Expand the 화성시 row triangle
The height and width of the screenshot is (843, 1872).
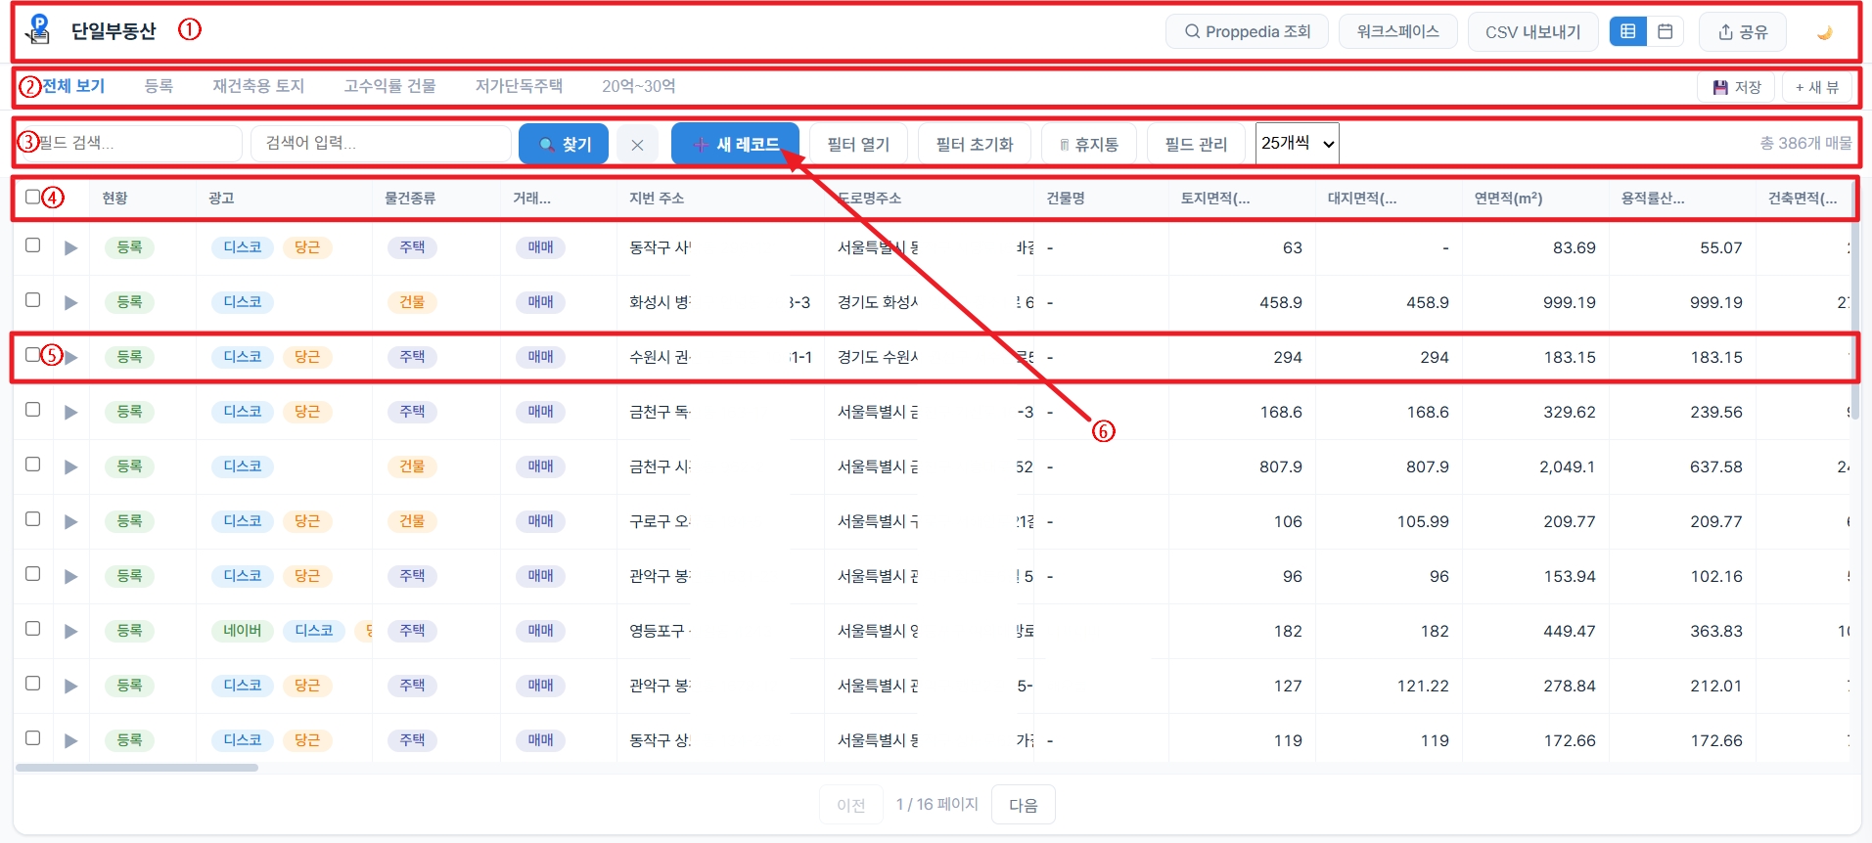tap(70, 303)
